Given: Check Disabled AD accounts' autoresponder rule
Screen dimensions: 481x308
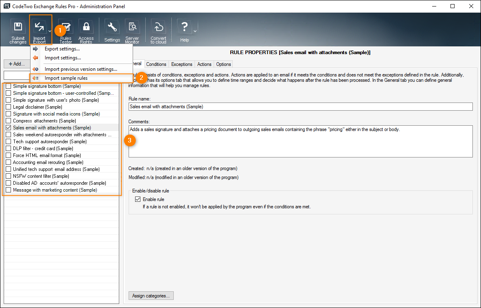Looking at the screenshot, I should [x=8, y=183].
